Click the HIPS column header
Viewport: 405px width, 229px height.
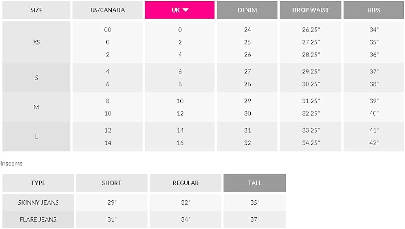(x=373, y=10)
